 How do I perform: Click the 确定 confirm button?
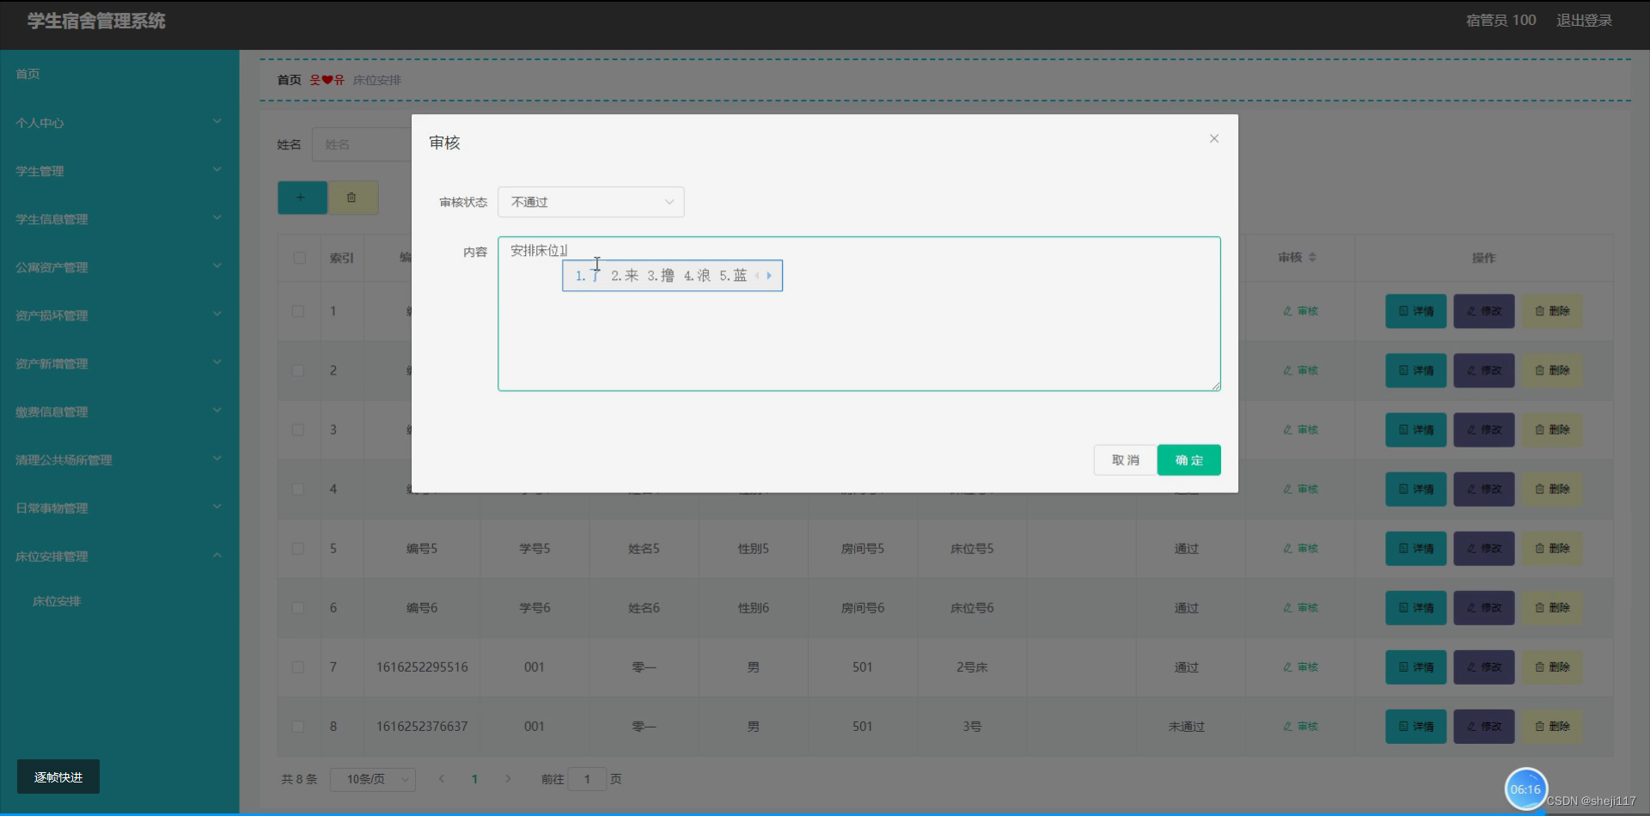point(1189,460)
